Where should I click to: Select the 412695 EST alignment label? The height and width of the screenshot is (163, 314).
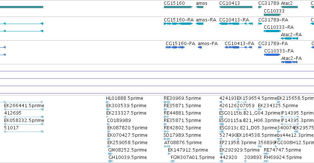pos(13,113)
